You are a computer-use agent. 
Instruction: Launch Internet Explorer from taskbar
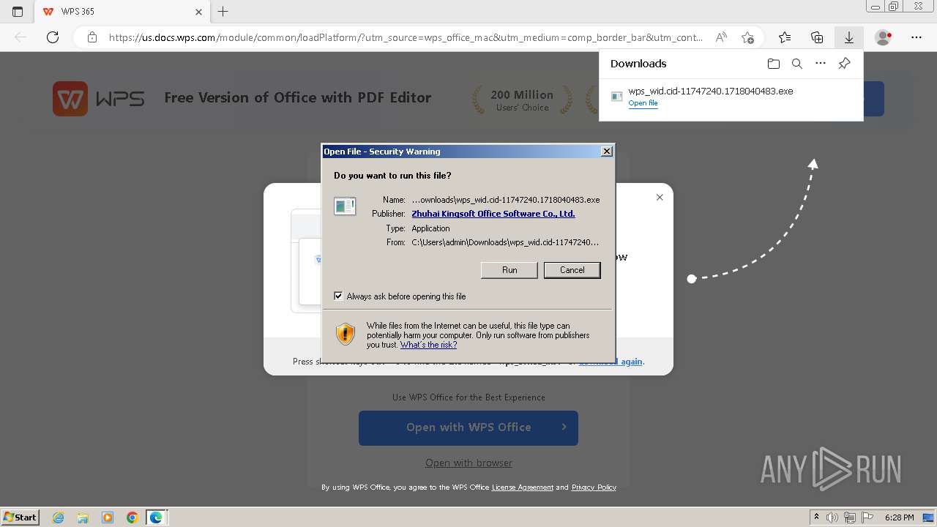58,517
